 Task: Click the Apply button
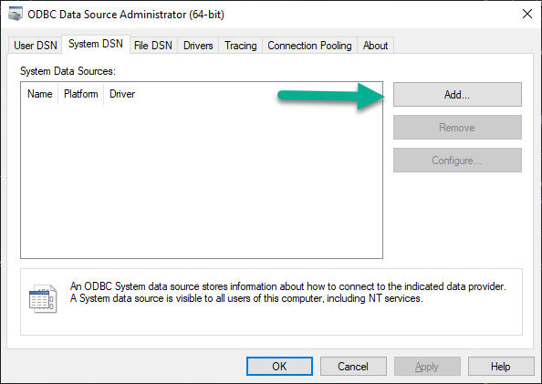tap(427, 366)
